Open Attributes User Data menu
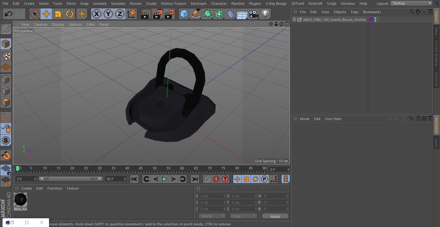This screenshot has width=440, height=227. (333, 119)
